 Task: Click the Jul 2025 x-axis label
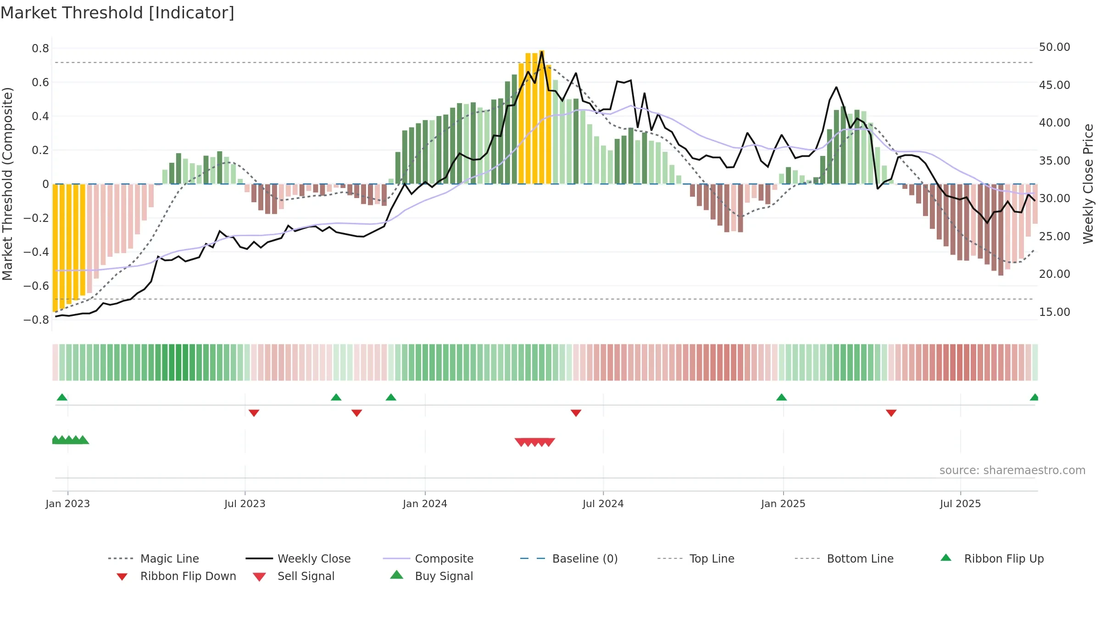pyautogui.click(x=960, y=503)
